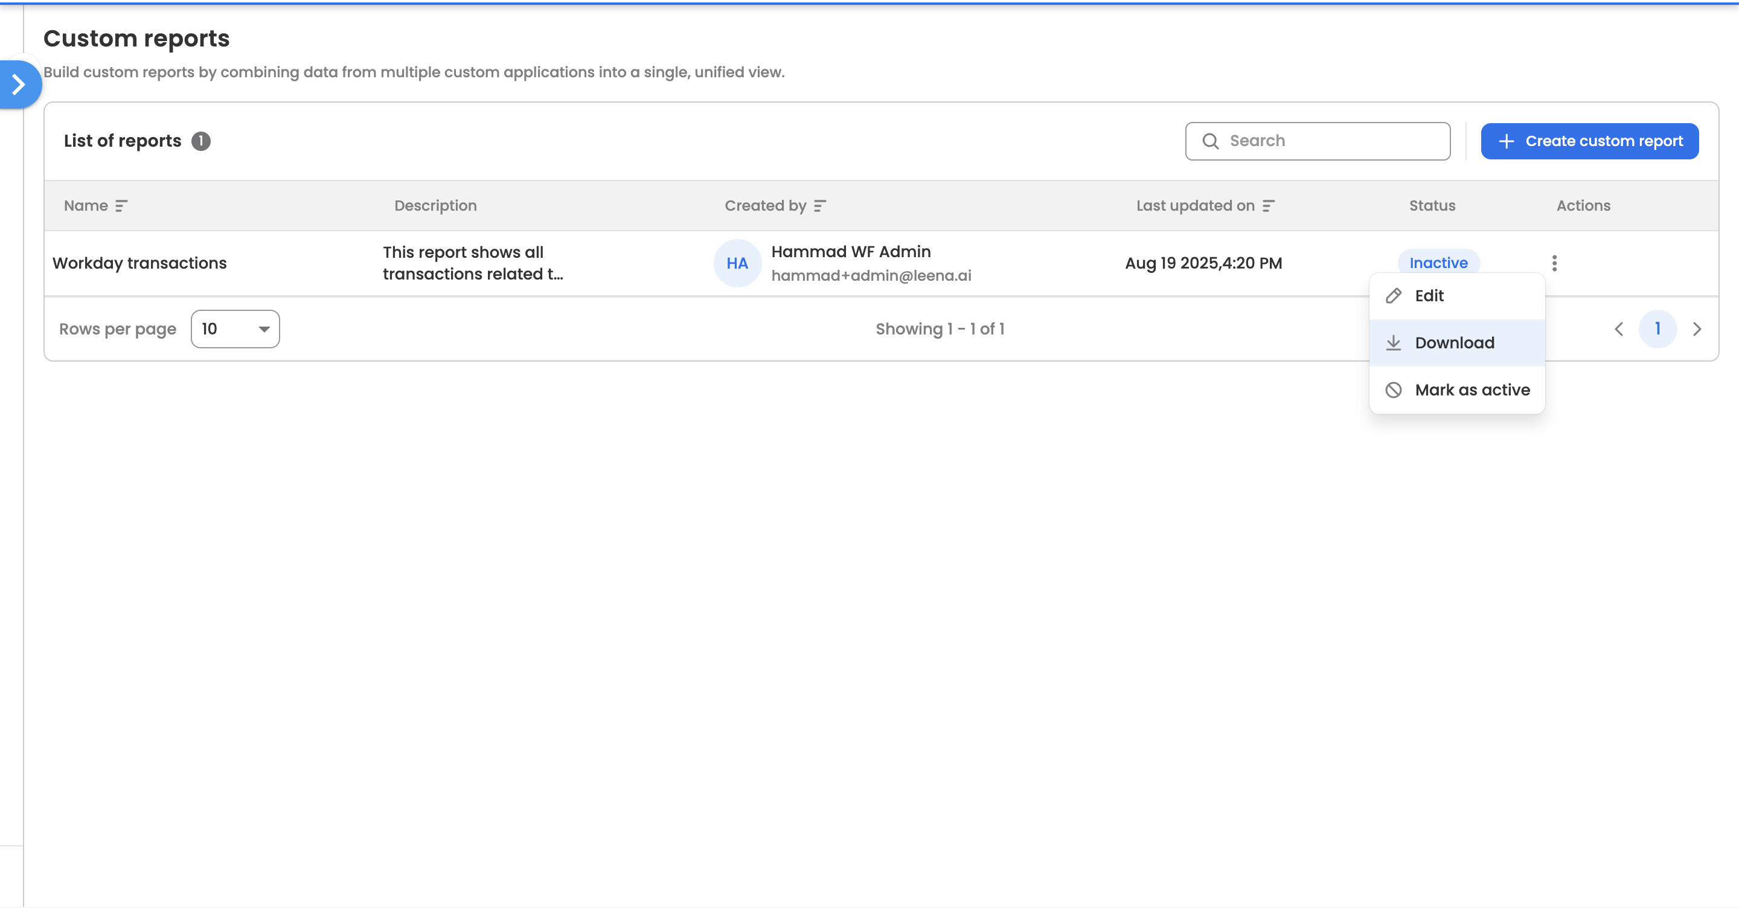Screen dimensions: 1739x908
Task: Click the HA avatar circle
Action: click(x=737, y=263)
